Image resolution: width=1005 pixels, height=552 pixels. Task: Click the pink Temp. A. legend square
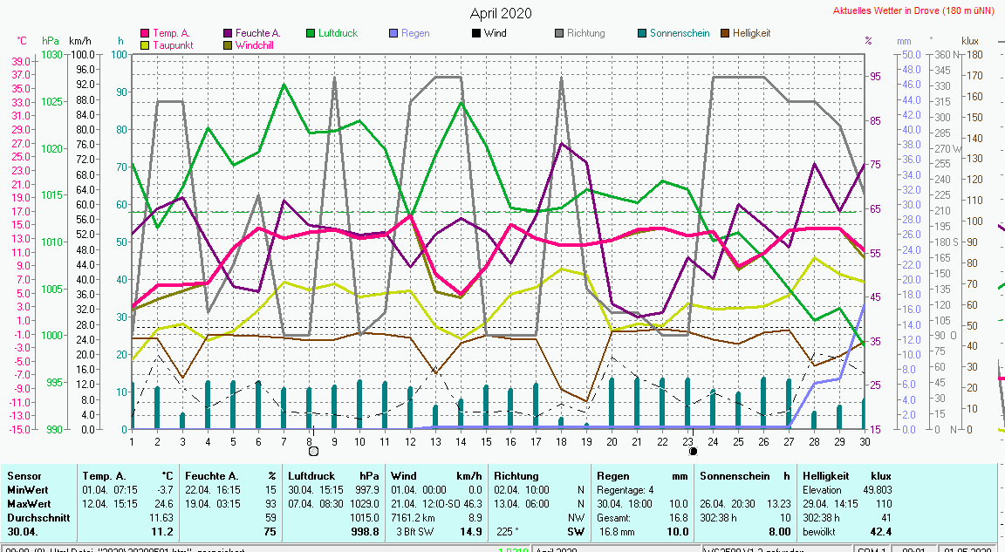pos(145,33)
